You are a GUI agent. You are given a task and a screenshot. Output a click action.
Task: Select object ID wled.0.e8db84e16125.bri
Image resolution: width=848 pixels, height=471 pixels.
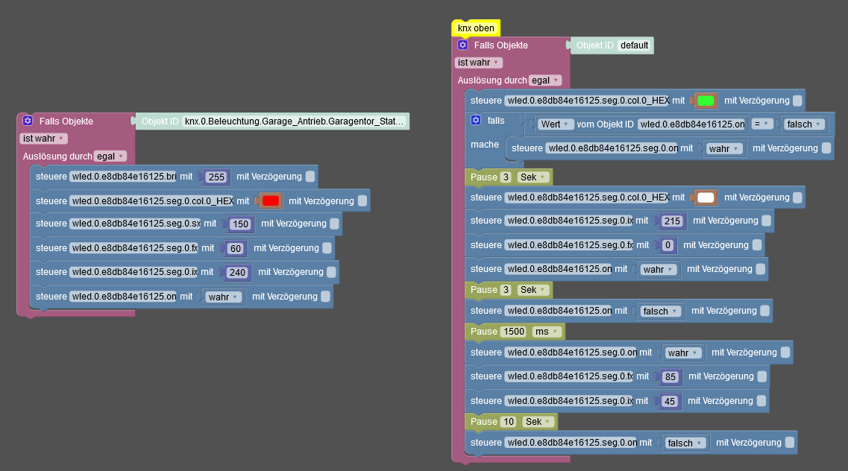(124, 177)
